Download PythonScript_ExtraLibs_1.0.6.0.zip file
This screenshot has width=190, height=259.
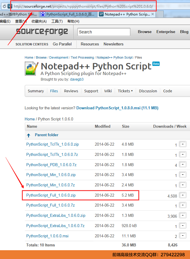[56, 216]
